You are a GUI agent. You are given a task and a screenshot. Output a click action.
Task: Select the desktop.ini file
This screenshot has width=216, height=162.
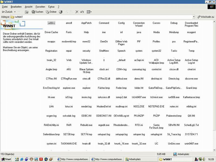pyautogui.click(x=156, y=79)
